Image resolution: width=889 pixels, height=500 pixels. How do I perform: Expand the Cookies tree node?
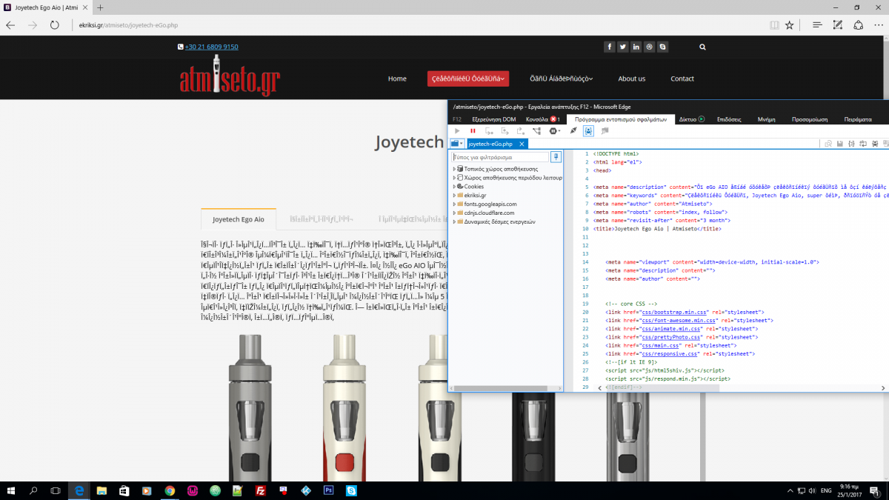[x=454, y=187]
